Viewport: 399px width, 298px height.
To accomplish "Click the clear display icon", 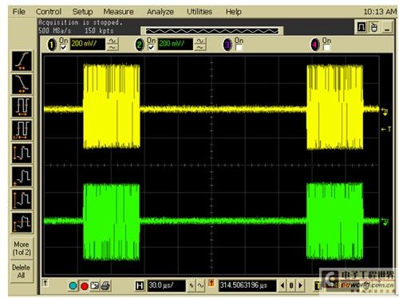I will [x=95, y=286].
